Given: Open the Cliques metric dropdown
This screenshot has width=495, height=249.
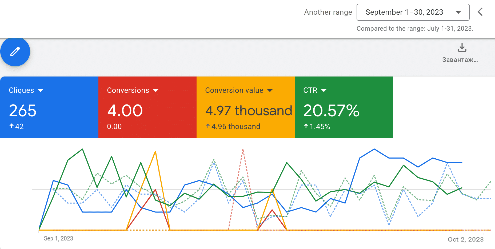Looking at the screenshot, I should [41, 90].
